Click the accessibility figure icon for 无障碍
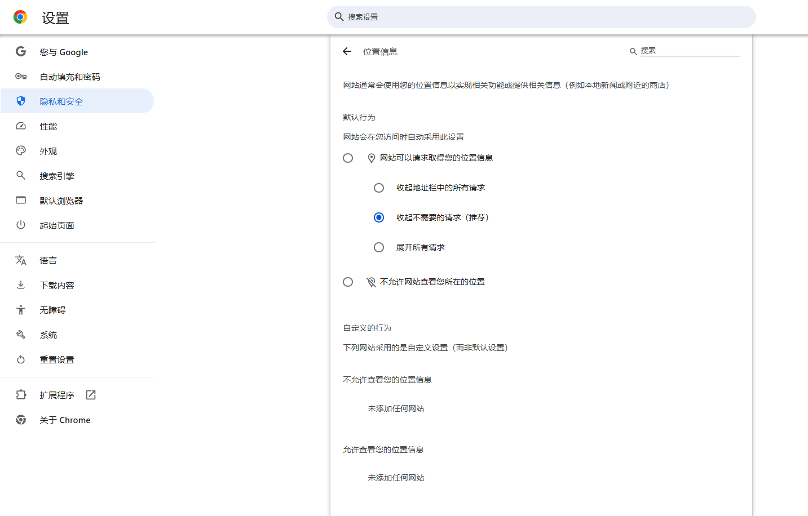The height and width of the screenshot is (516, 808). [21, 309]
